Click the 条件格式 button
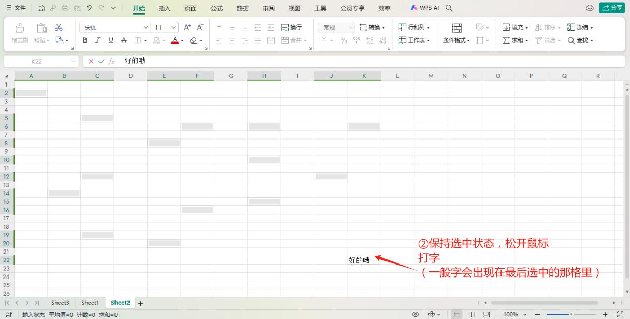630x319 pixels. (x=457, y=40)
